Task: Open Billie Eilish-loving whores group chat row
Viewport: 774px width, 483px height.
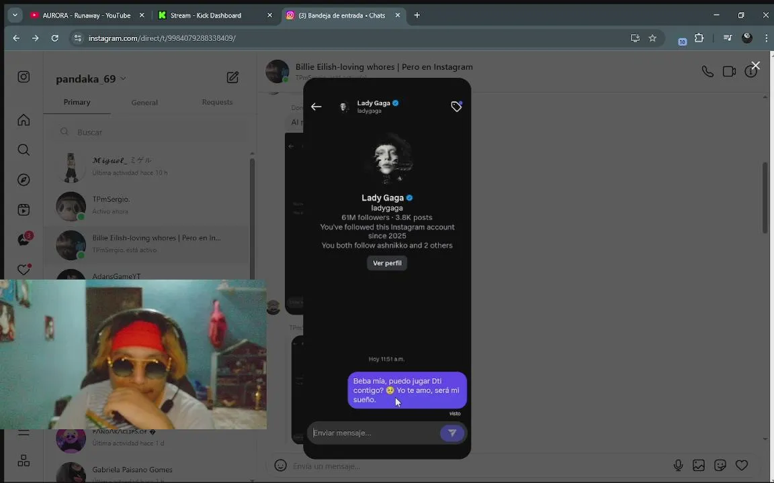Action: (148, 244)
